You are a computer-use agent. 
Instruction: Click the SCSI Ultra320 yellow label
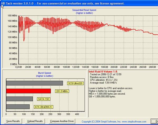coord(75,83)
